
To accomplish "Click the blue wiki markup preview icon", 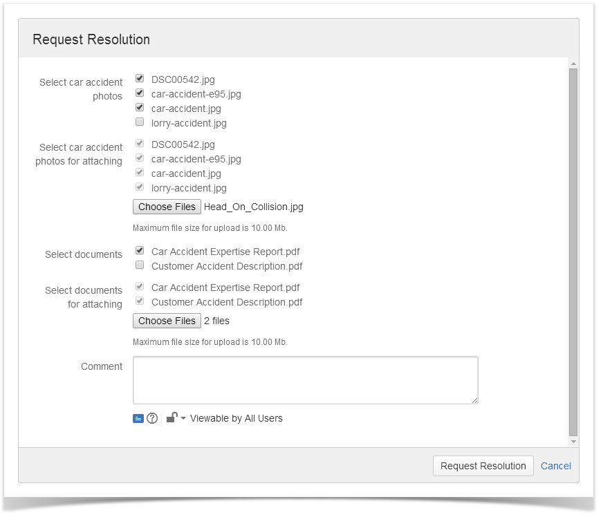I will pyautogui.click(x=138, y=418).
